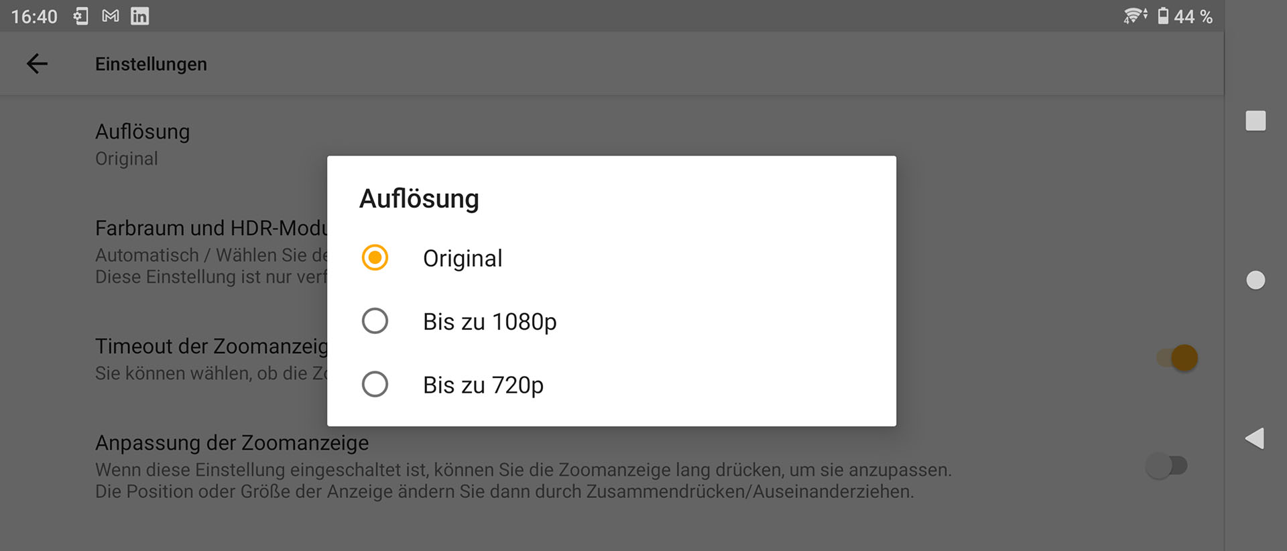Screen dimensions: 1287x551
Task: Tap the Gmail notification icon
Action: (111, 16)
